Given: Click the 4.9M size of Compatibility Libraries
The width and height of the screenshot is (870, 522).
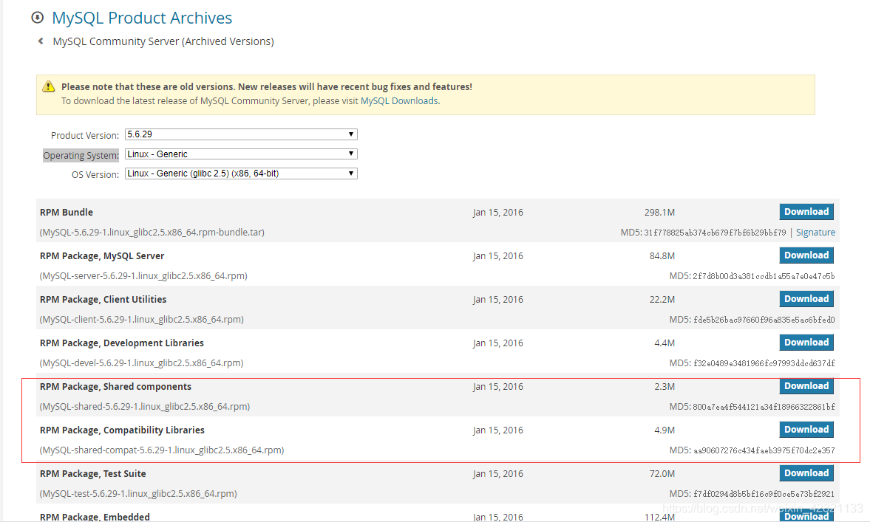Looking at the screenshot, I should click(665, 430).
